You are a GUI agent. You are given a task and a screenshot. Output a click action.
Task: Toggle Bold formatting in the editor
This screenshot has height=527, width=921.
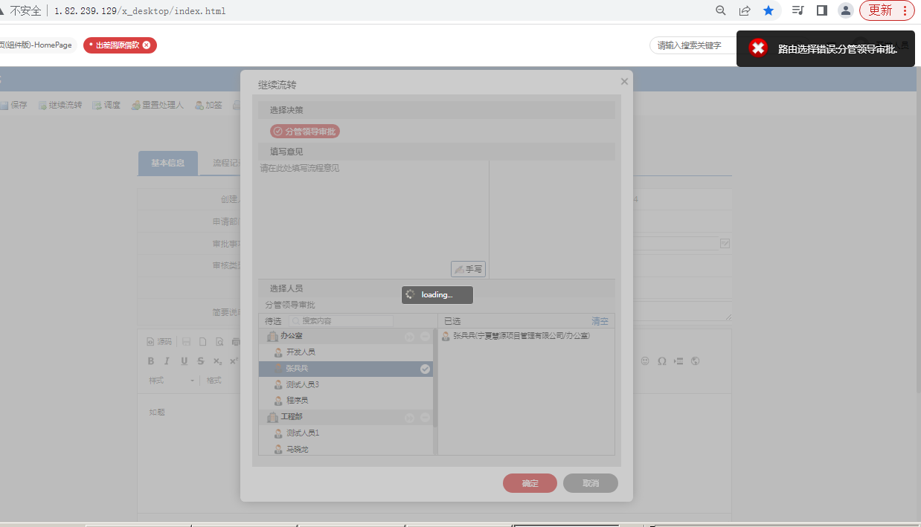150,361
